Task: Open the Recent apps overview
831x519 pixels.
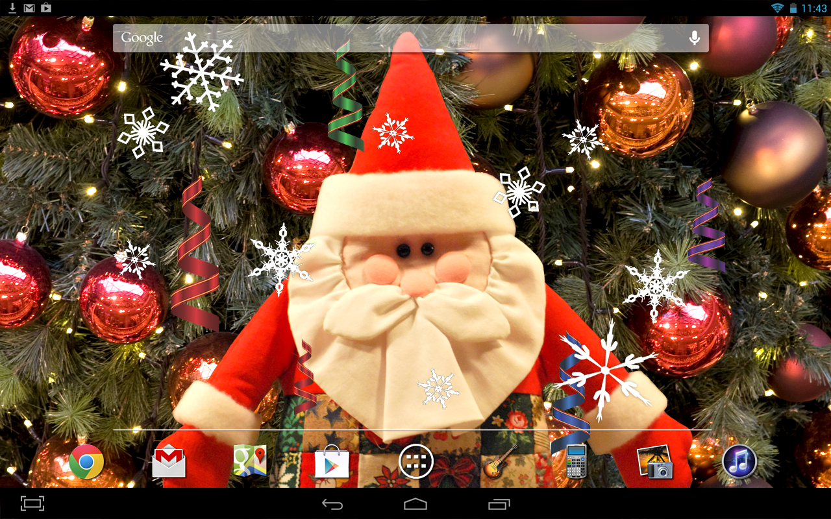Action: (499, 504)
